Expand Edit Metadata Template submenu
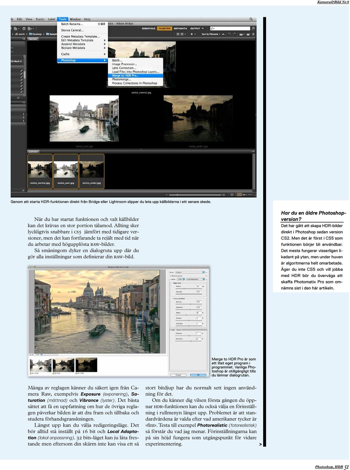Viewport: 350px width, 470px height. (82, 40)
